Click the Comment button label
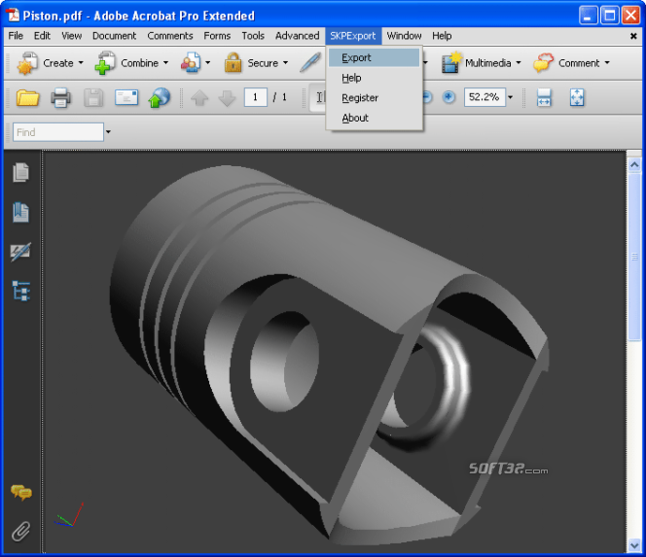Image resolution: width=646 pixels, height=557 pixels. coord(579,63)
